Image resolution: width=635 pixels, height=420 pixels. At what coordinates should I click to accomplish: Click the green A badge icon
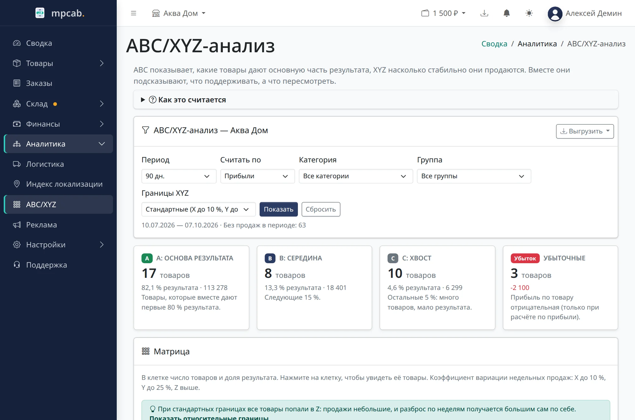[x=147, y=258]
